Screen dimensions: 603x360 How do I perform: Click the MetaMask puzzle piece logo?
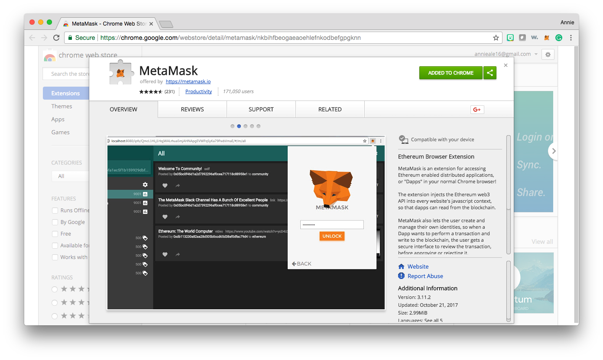(x=120, y=72)
